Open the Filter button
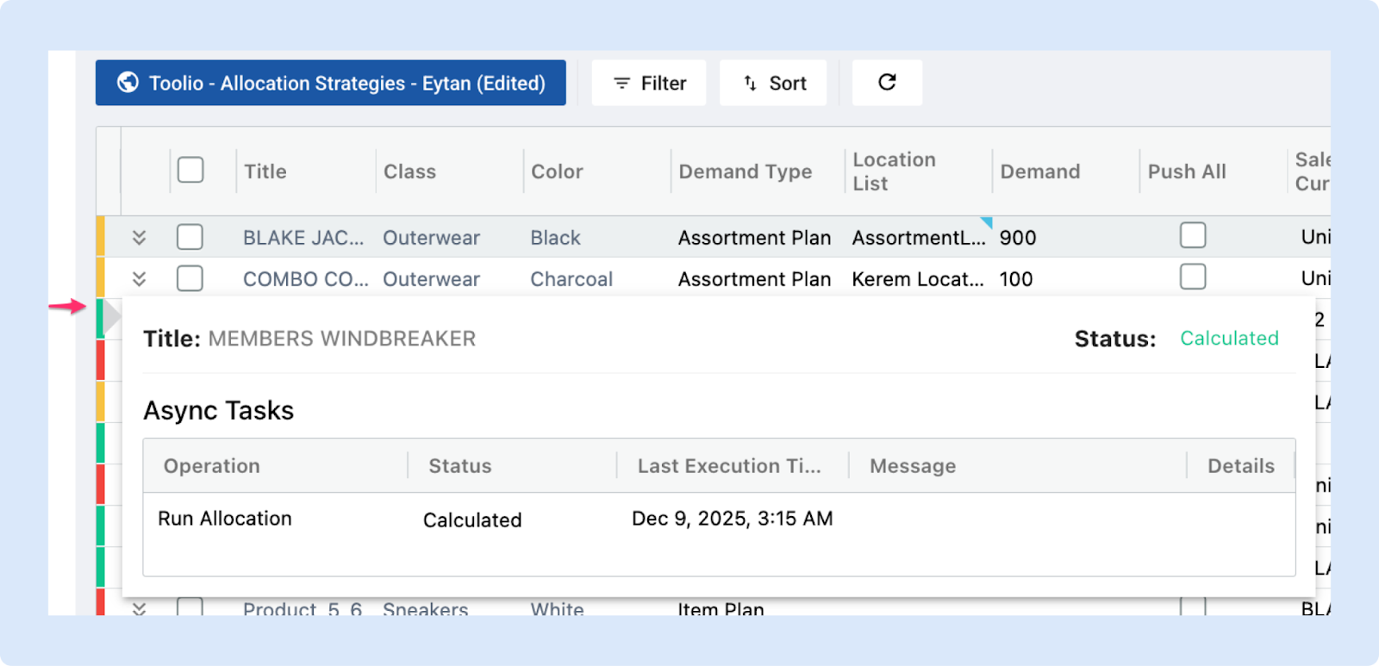1379x666 pixels. coord(649,83)
